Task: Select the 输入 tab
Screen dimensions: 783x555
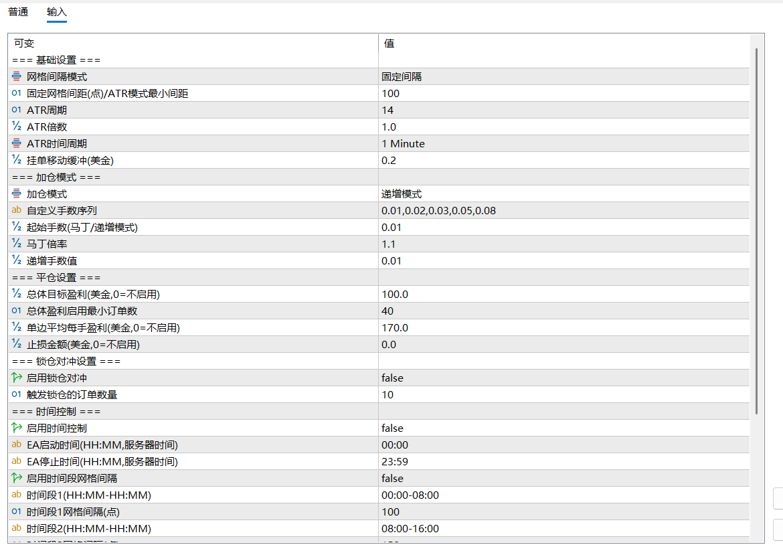Action: 56,12
